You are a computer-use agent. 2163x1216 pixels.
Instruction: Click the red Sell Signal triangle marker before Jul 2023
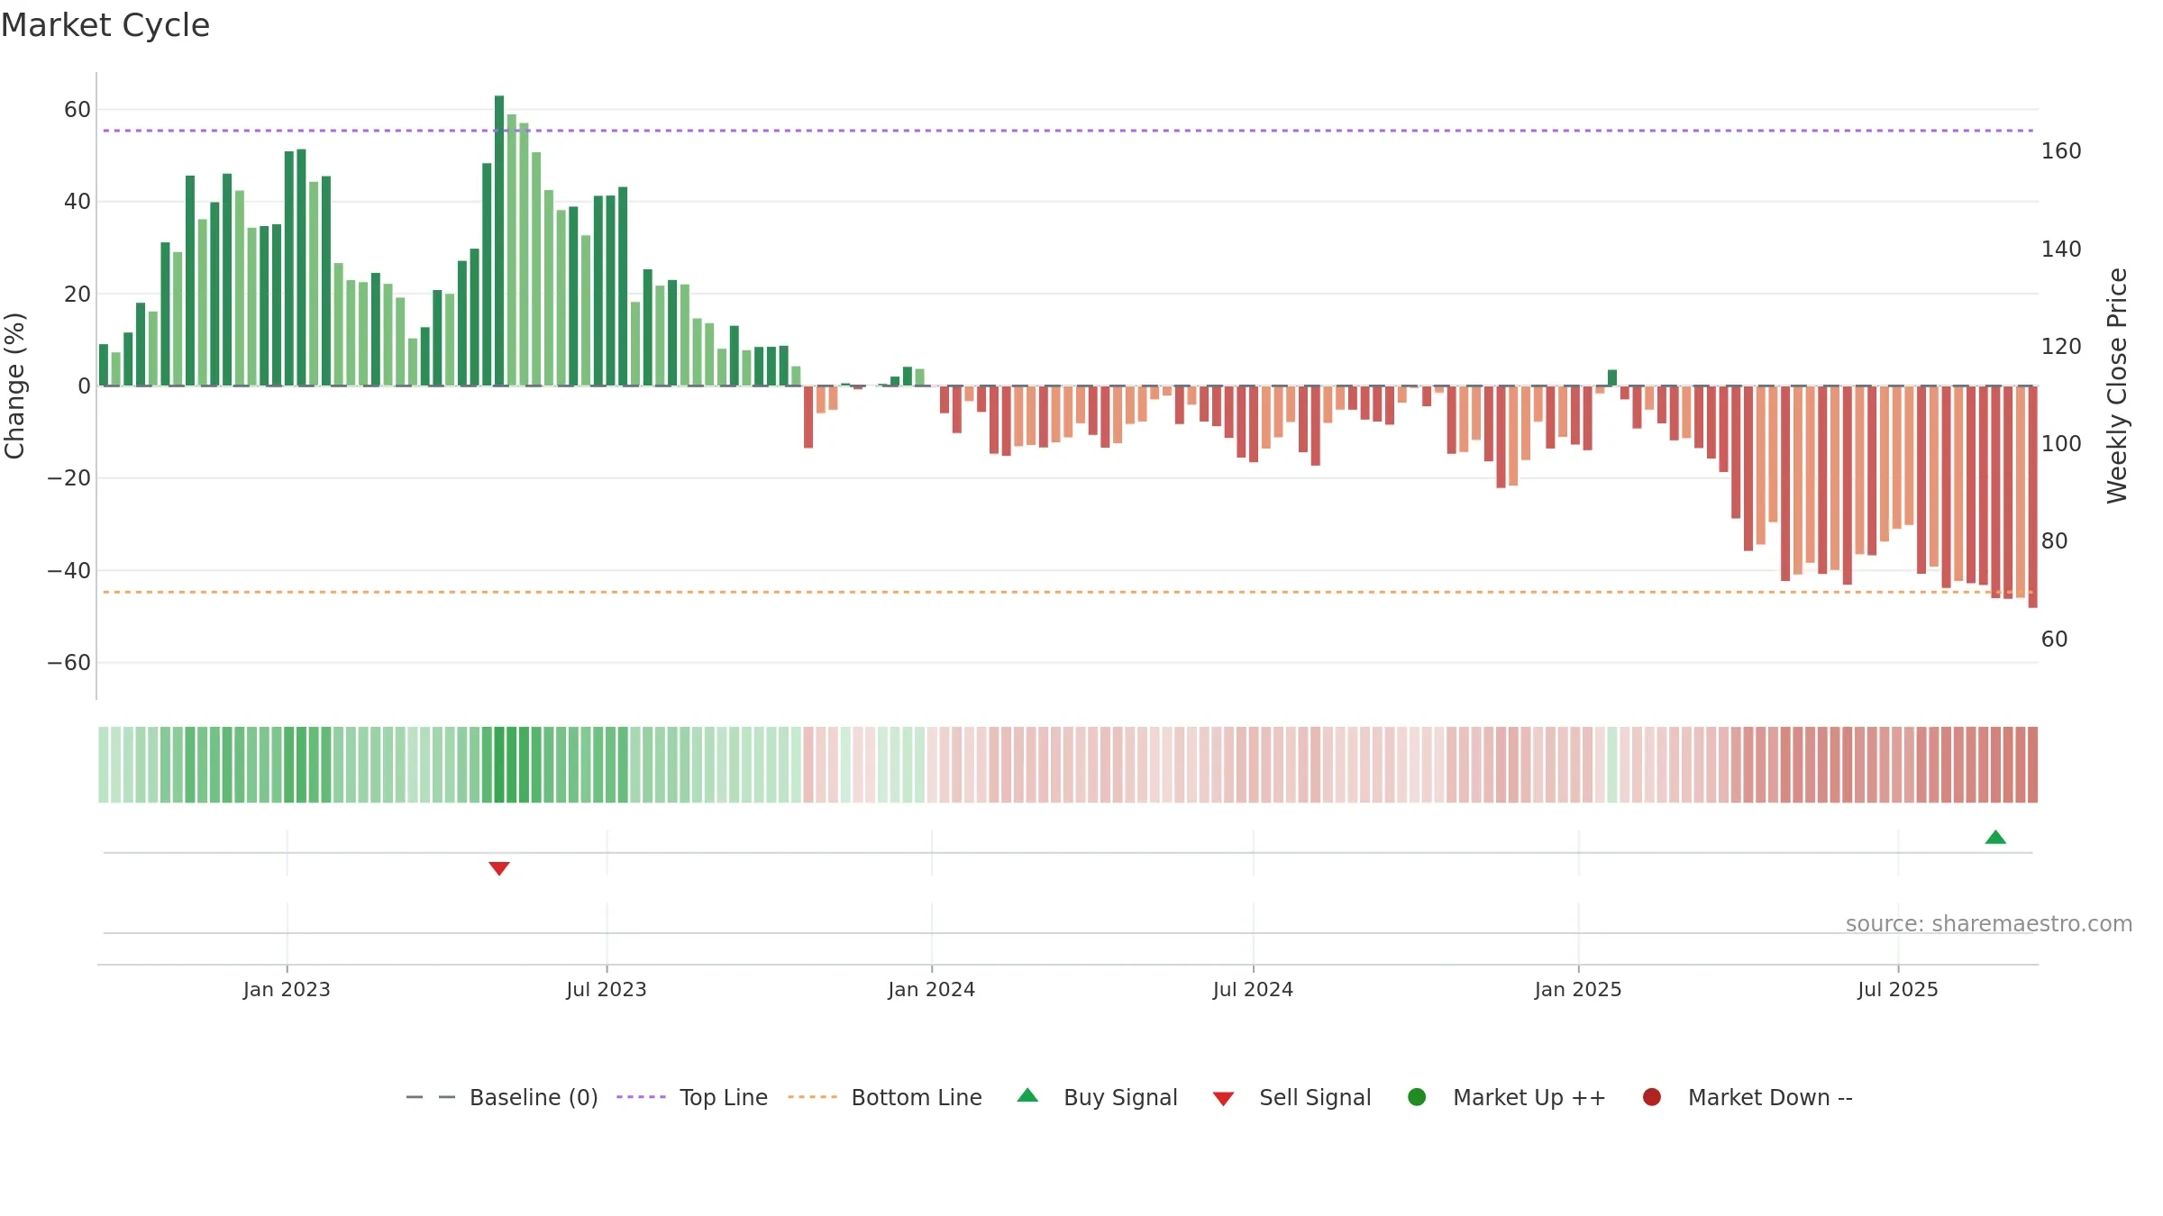tap(499, 868)
